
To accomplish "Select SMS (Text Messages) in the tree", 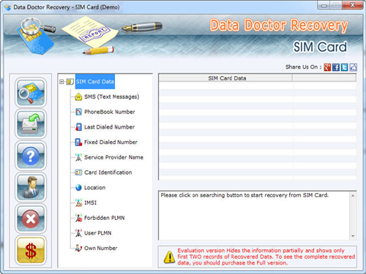I will (x=112, y=97).
